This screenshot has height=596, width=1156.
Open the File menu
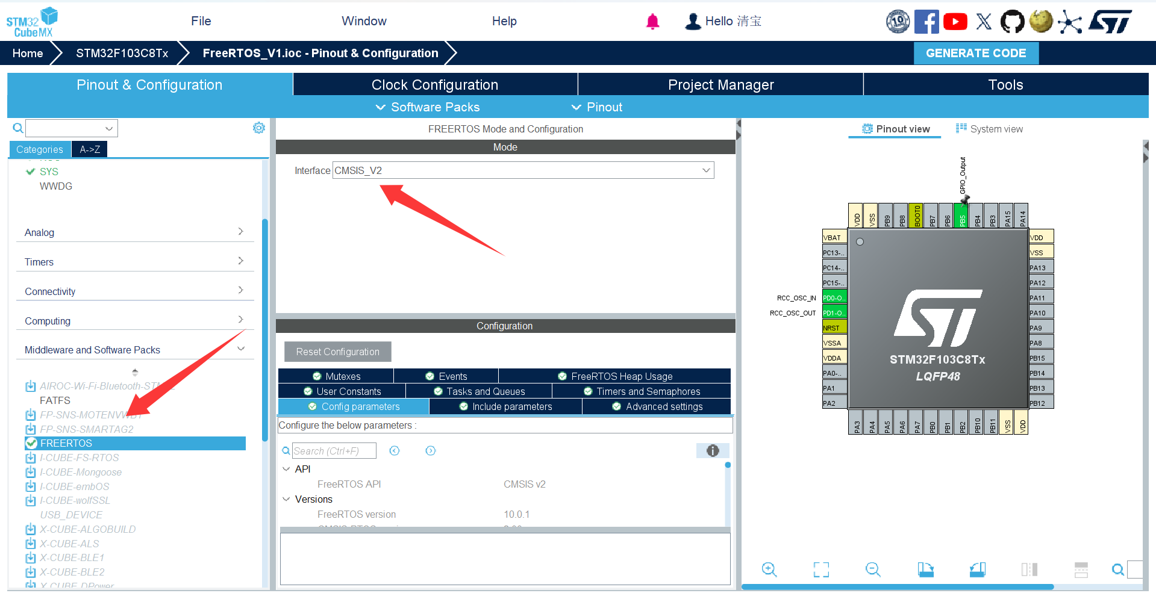point(201,21)
